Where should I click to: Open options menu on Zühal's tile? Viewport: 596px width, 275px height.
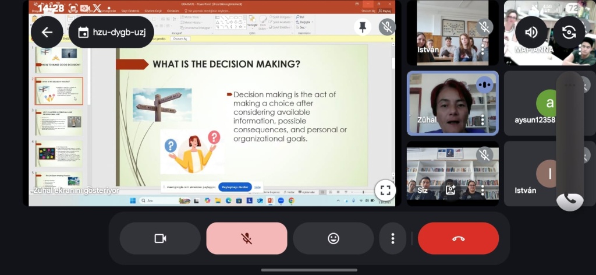point(483,120)
